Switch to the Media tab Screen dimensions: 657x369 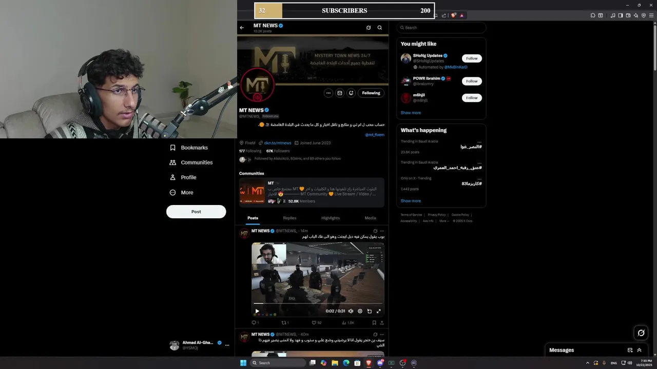[x=370, y=218]
